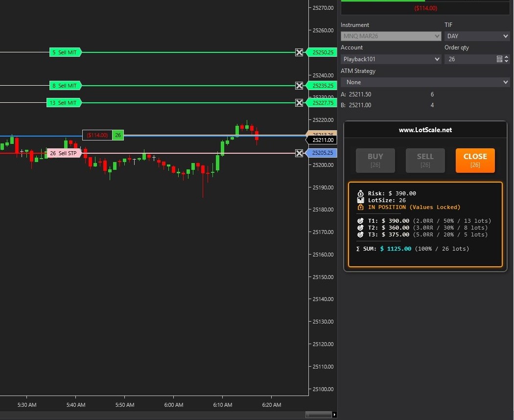Open the Instrument dropdown showing MNQ MAR26
Screen dimensions: 514x420
point(391,36)
